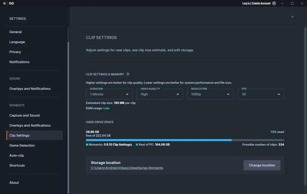Open Shortcuts settings

tap(17, 165)
